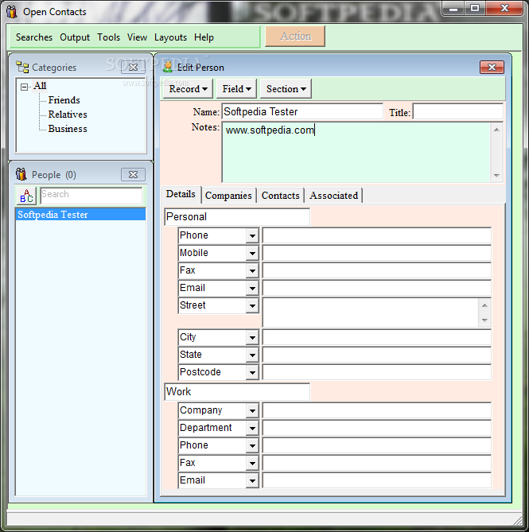Open the Work Phone field type dropdown
Viewport: 529px width, 532px height.
[252, 446]
